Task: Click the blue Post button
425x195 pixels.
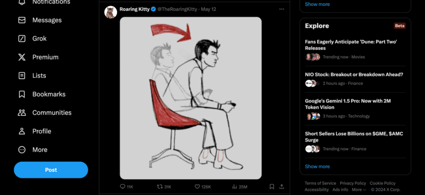Action: [x=51, y=170]
